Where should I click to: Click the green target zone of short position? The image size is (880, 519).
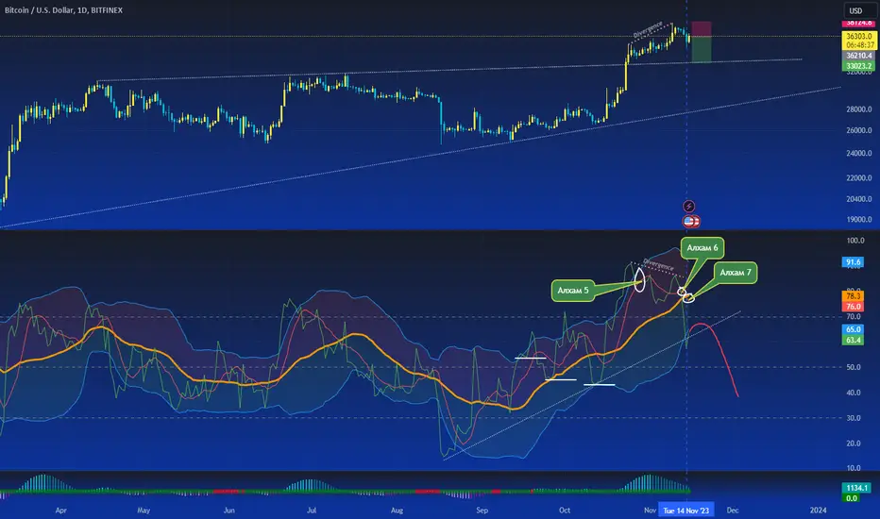[702, 49]
